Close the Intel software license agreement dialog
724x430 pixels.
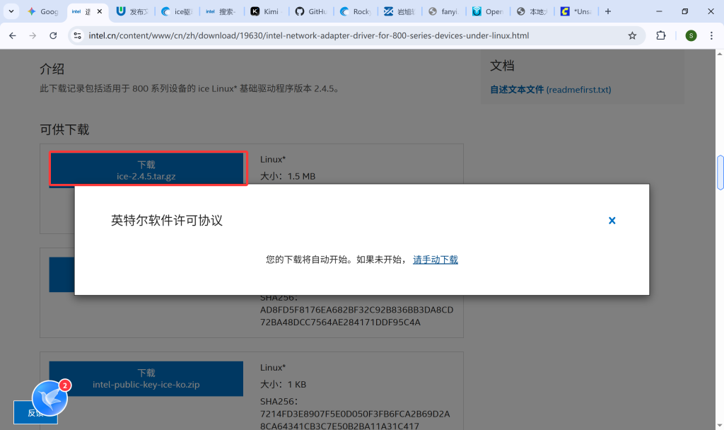(x=612, y=221)
